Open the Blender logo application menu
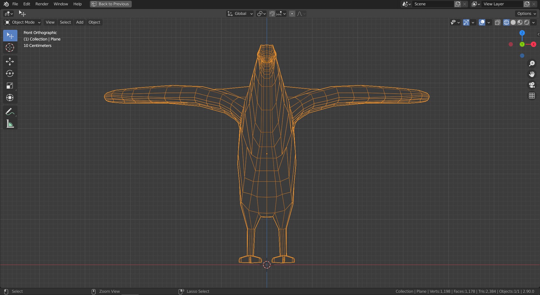 (x=6, y=4)
